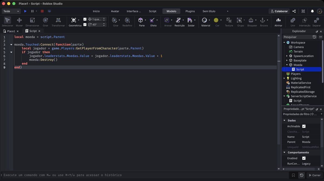Screen dimensions: 324x181
Task: Click the Geométrica mode icon
Action: click(74, 20)
